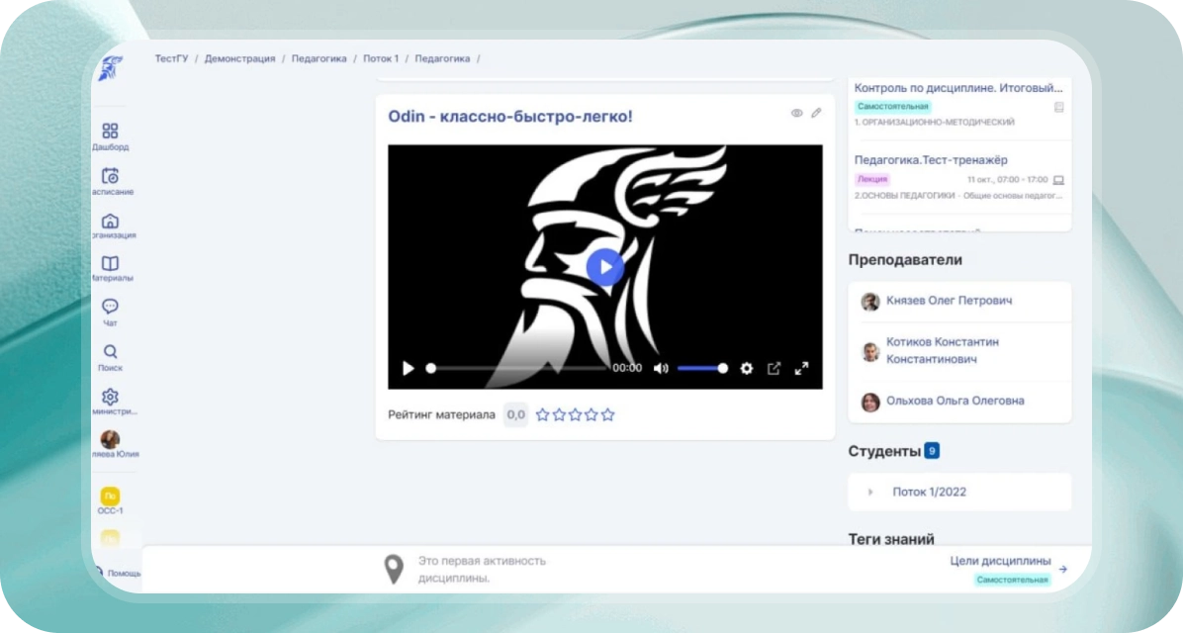The width and height of the screenshot is (1183, 633).
Task: Click the Odin - классно-быстро-легко! title
Action: click(510, 116)
